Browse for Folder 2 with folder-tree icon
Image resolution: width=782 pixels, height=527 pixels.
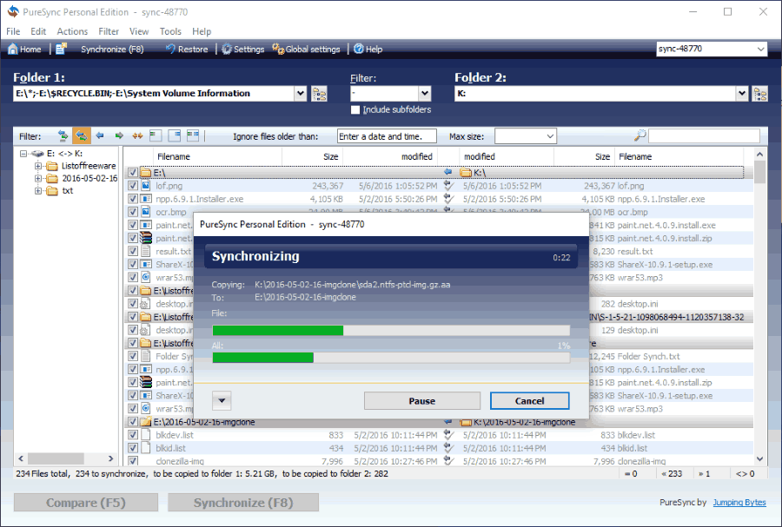(x=760, y=94)
